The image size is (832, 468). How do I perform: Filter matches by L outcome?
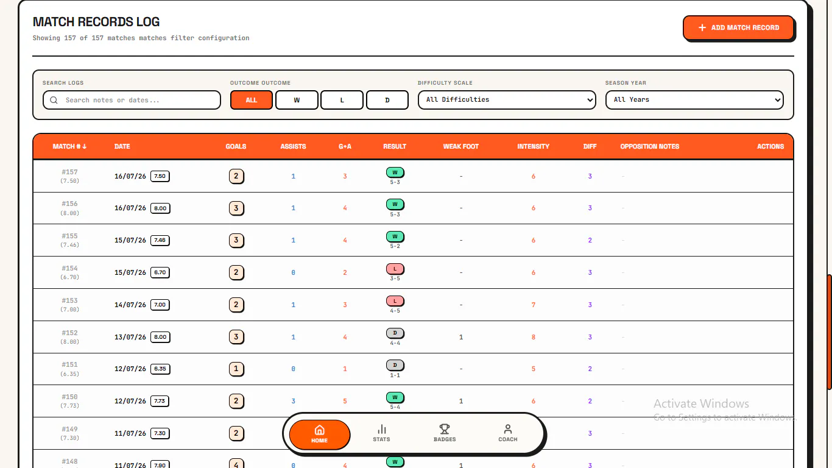tap(342, 100)
